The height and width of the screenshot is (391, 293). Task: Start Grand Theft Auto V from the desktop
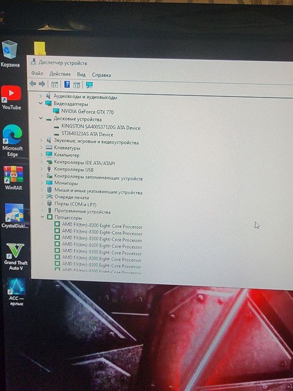tap(16, 257)
